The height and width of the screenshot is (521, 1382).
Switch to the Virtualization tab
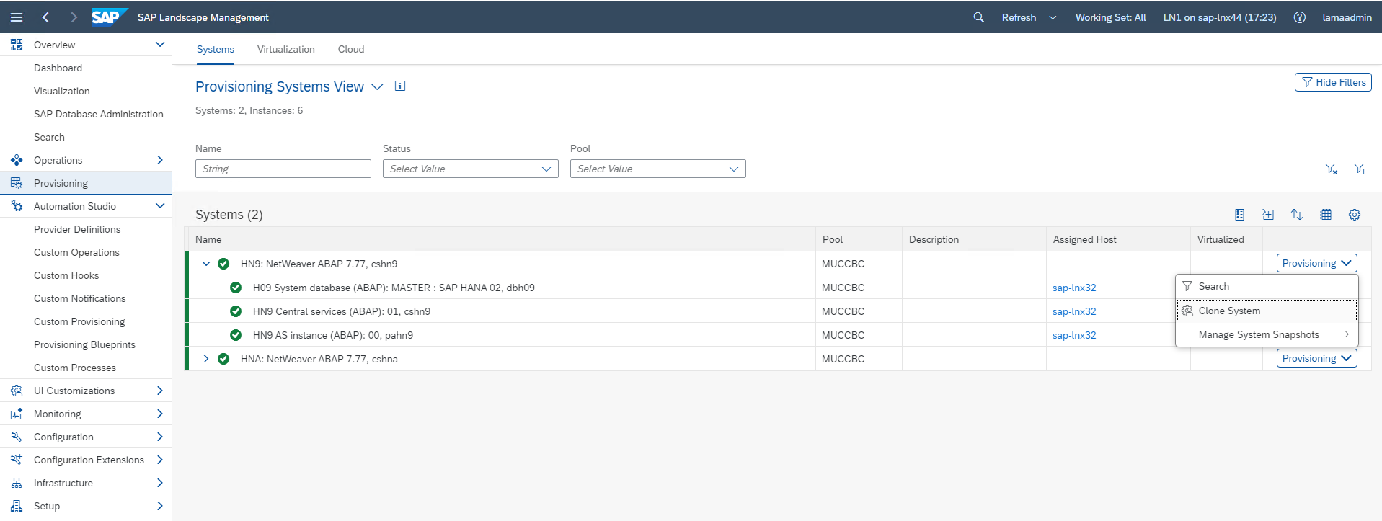pos(285,49)
